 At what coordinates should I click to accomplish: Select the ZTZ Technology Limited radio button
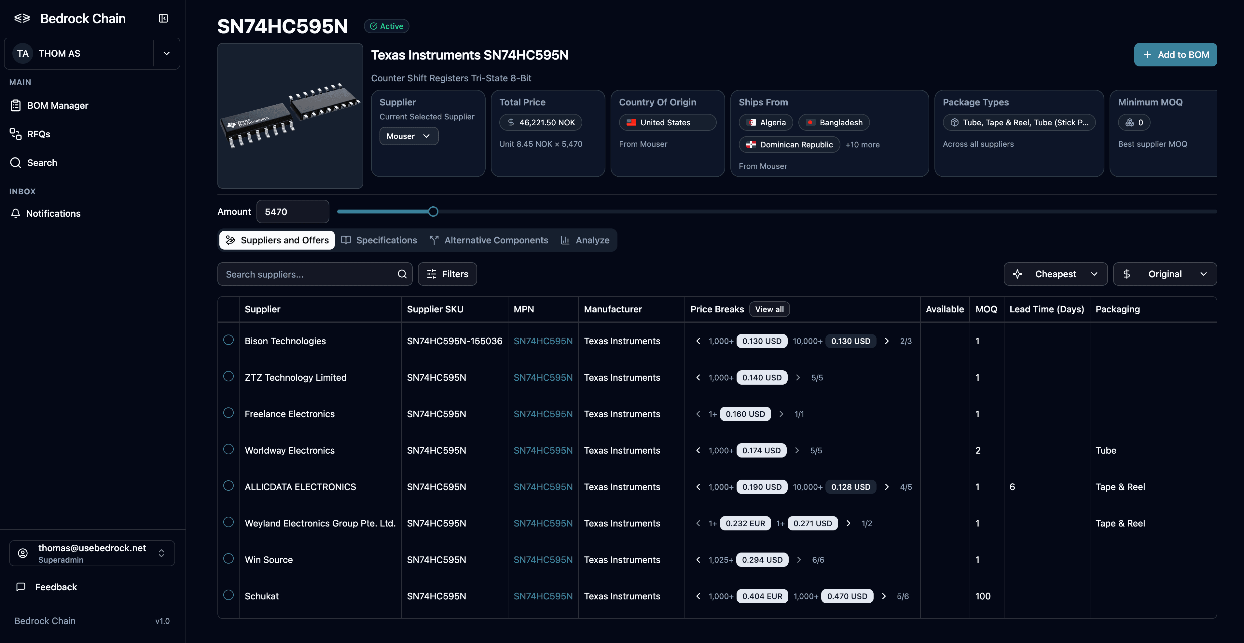[x=228, y=376]
